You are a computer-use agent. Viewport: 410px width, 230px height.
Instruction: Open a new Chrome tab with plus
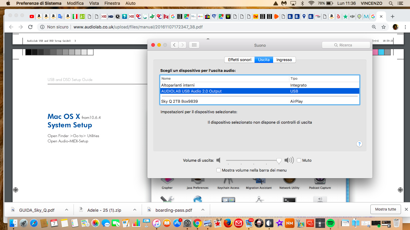tap(393, 16)
